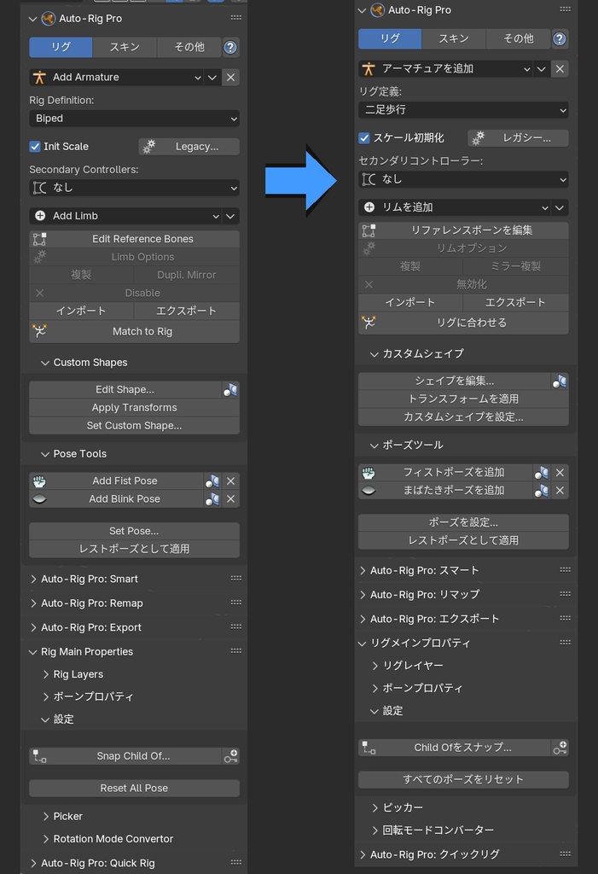Viewport: 598px width, 874px height.
Task: Click the インポート button in English panel
Action: 81,311
